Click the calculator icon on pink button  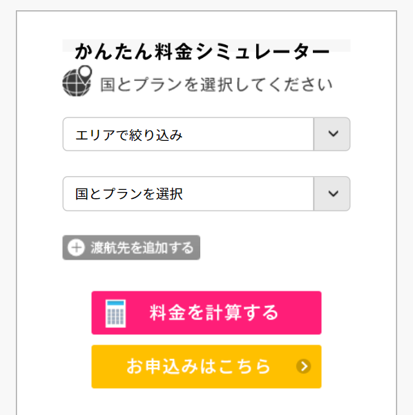coord(115,313)
